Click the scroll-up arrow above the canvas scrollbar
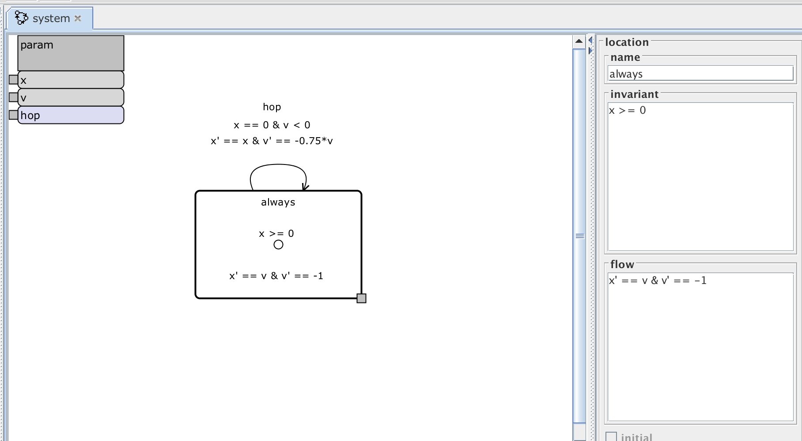Image resolution: width=802 pixels, height=441 pixels. click(x=579, y=41)
